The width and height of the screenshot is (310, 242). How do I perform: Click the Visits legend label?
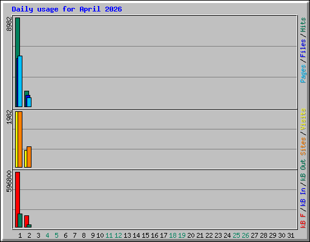click(303, 119)
